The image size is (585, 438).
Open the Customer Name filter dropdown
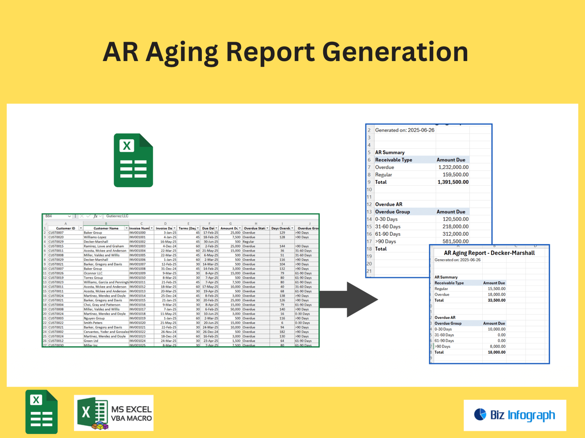pyautogui.click(x=126, y=228)
